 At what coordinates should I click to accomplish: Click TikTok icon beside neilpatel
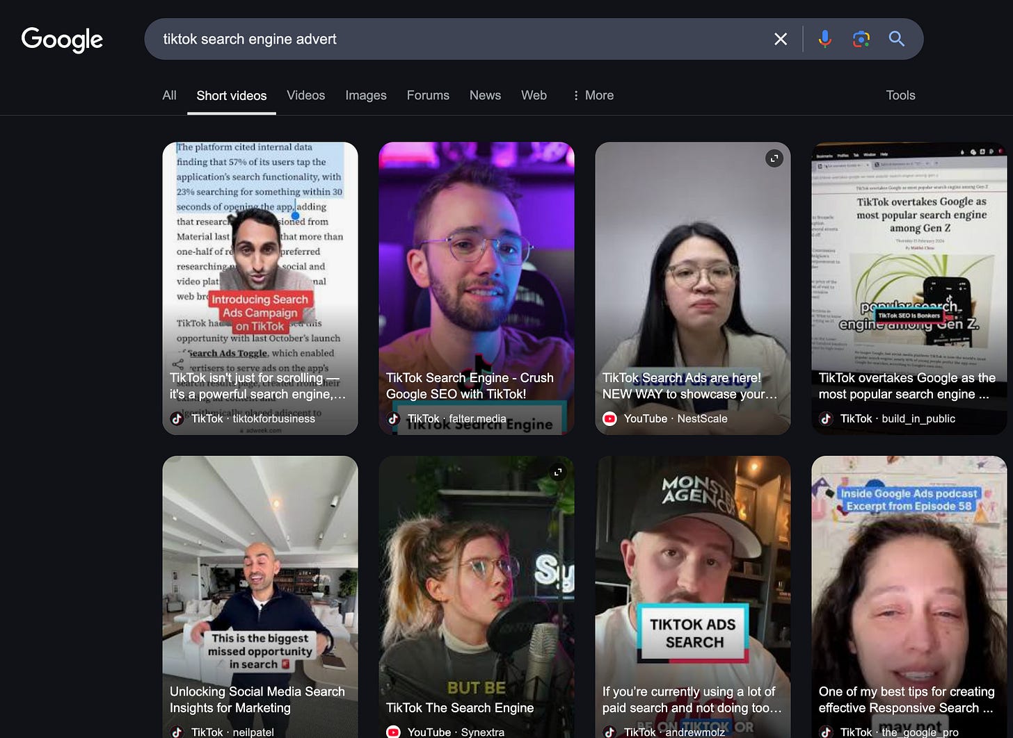(x=177, y=732)
